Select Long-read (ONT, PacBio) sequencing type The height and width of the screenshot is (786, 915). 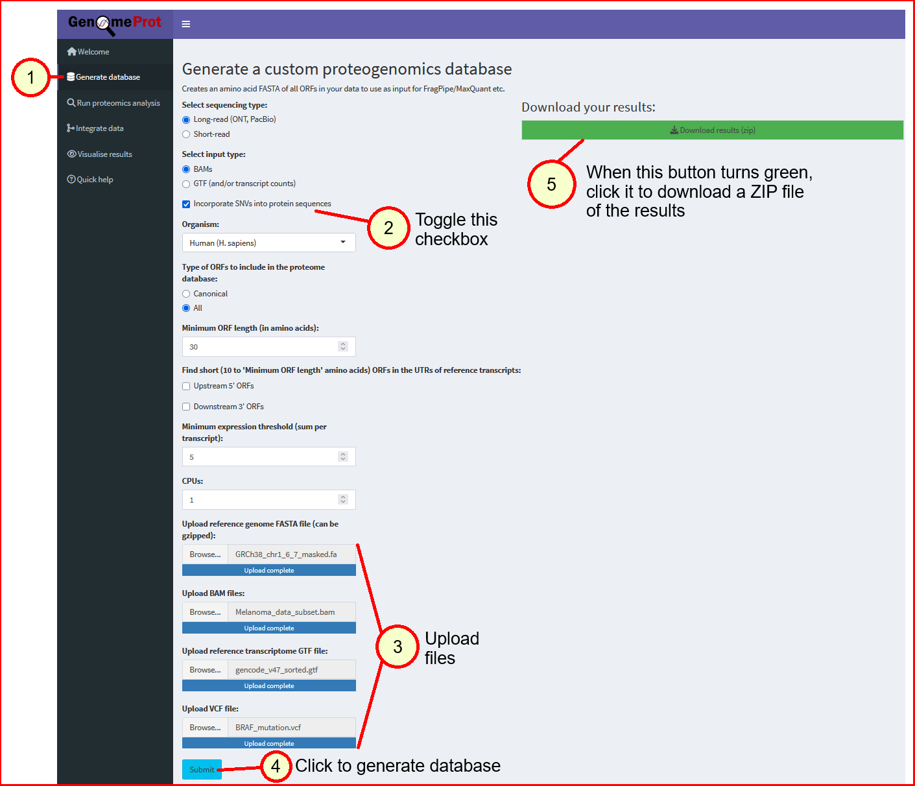186,119
